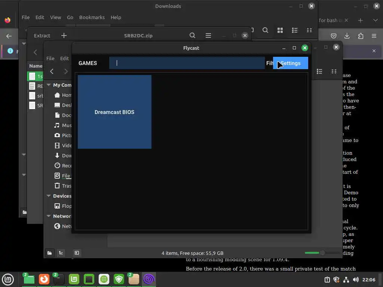Adjust the zoom slider in file manager
This screenshot has height=287, width=383.
coord(322,253)
